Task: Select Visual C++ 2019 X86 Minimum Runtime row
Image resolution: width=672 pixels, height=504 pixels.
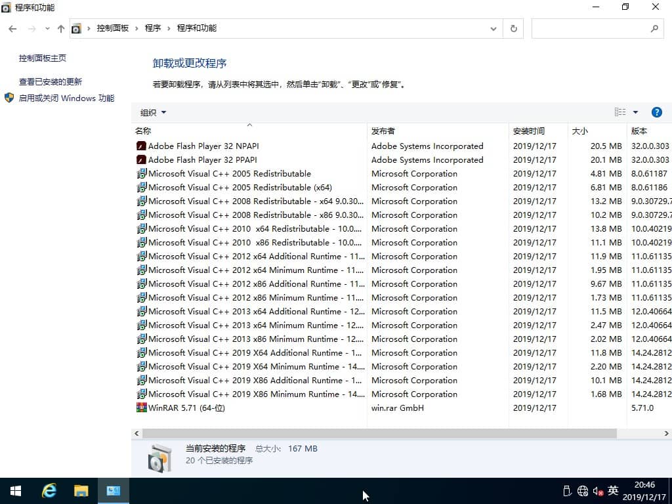Action: pos(402,394)
